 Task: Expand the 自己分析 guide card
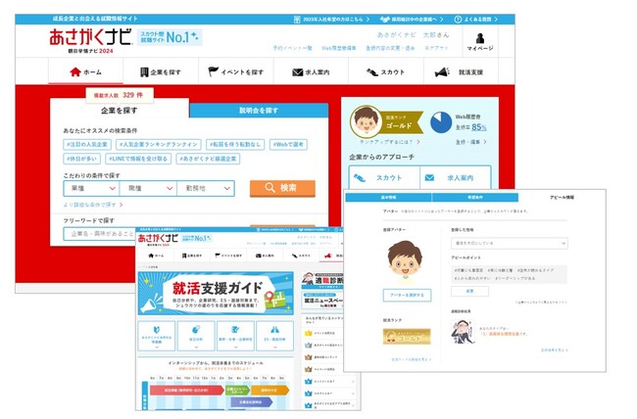196,336
